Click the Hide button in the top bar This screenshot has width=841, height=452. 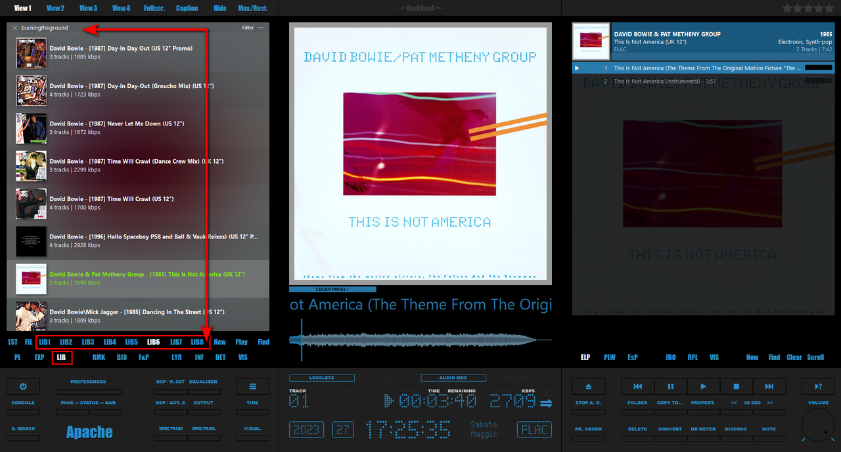[220, 9]
